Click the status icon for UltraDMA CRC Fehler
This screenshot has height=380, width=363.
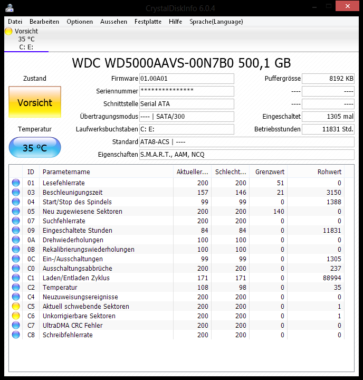[16, 325]
